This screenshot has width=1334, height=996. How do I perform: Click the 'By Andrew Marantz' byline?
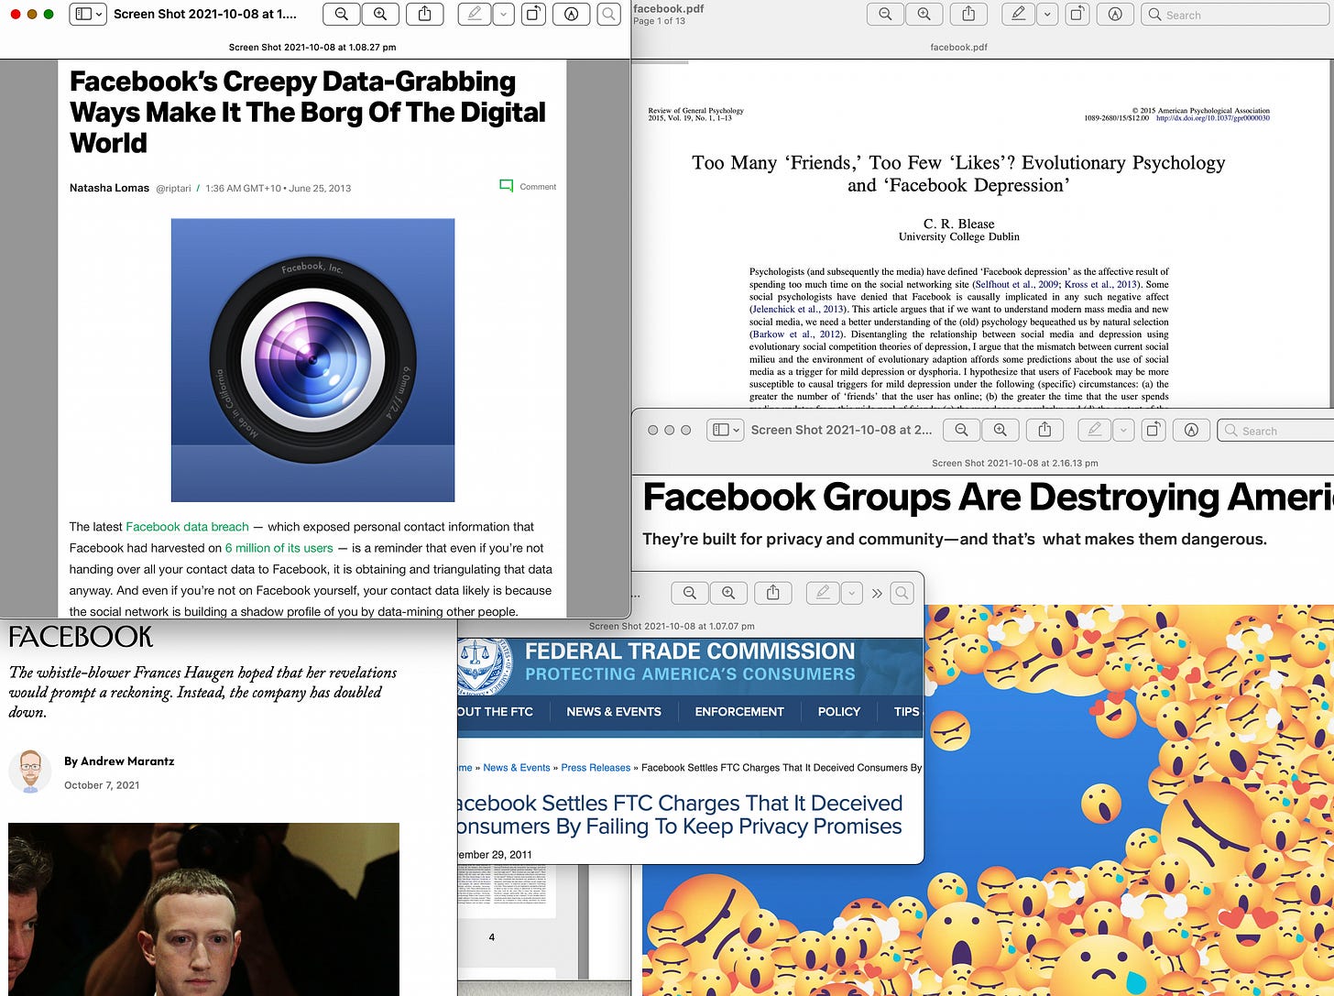119,761
